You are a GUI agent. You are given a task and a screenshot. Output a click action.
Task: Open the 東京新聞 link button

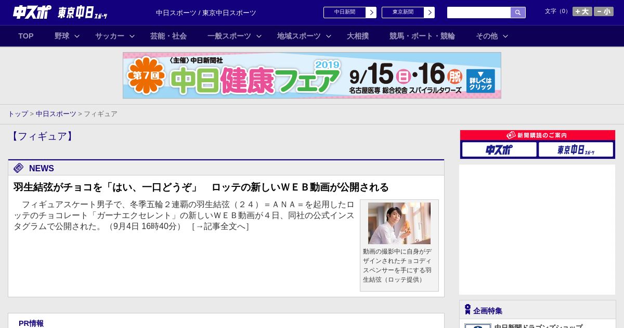tap(403, 12)
